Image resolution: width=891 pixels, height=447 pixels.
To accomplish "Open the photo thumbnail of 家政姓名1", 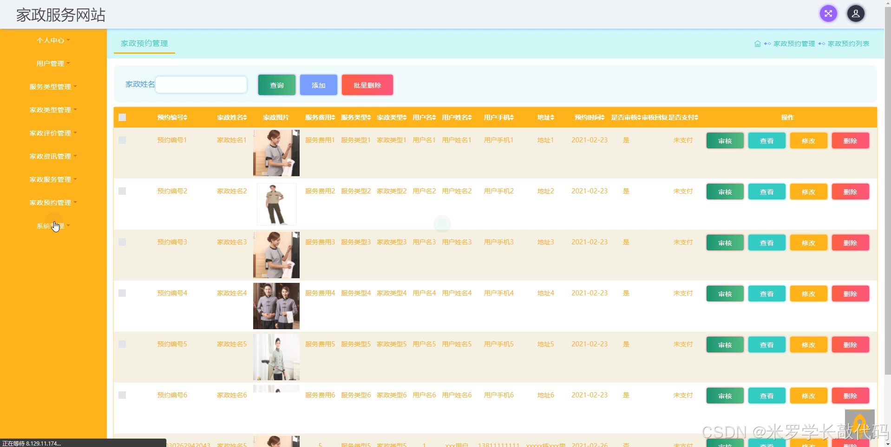I will (x=276, y=153).
